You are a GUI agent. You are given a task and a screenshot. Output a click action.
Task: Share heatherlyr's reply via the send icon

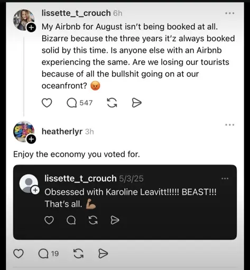[103, 254]
